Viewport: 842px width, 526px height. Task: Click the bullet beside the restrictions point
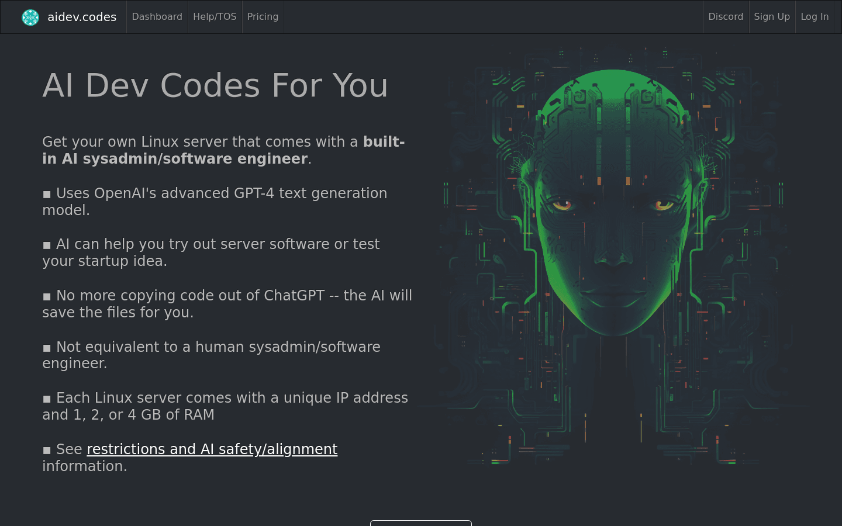(47, 450)
